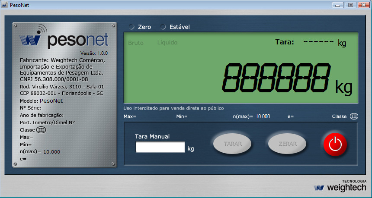Click the Class III symbol under display
372x198 pixels.
pos(354,116)
